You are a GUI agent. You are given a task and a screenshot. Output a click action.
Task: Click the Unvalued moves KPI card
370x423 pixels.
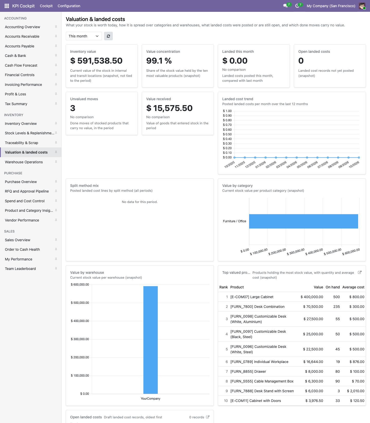coord(102,114)
